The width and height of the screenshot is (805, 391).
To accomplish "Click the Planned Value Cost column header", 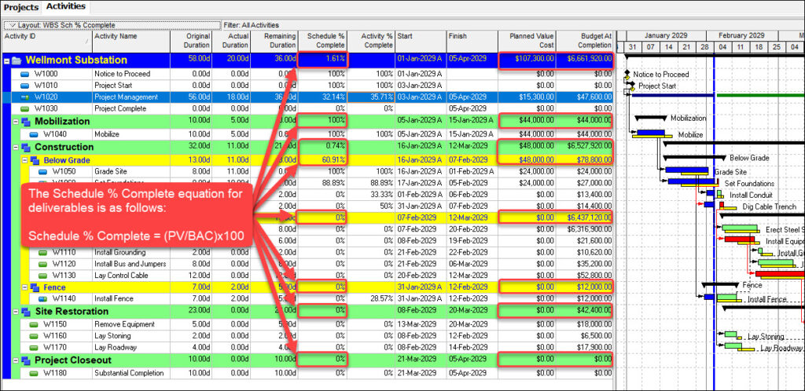I will point(527,41).
